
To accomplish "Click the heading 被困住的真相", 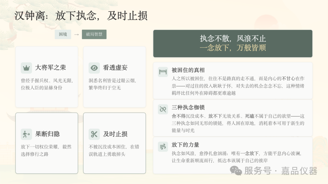I will 188,70.
